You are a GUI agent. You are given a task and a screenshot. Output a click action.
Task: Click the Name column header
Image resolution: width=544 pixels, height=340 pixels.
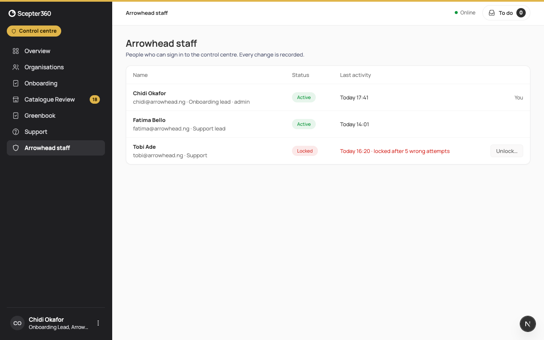pyautogui.click(x=140, y=75)
